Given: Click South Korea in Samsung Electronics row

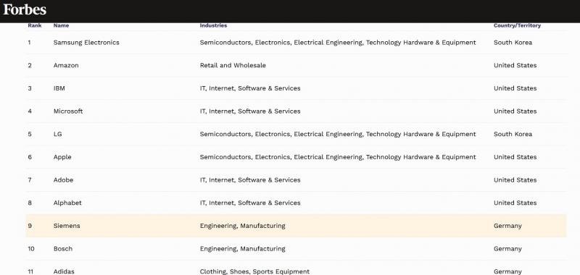Looking at the screenshot, I should (x=513, y=43).
